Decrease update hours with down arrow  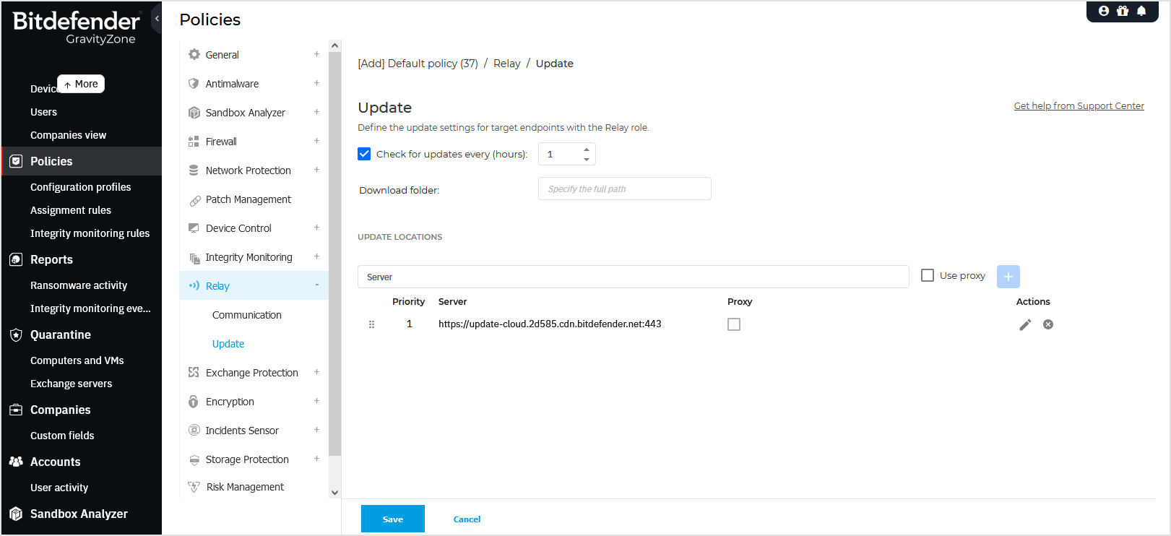click(x=587, y=159)
